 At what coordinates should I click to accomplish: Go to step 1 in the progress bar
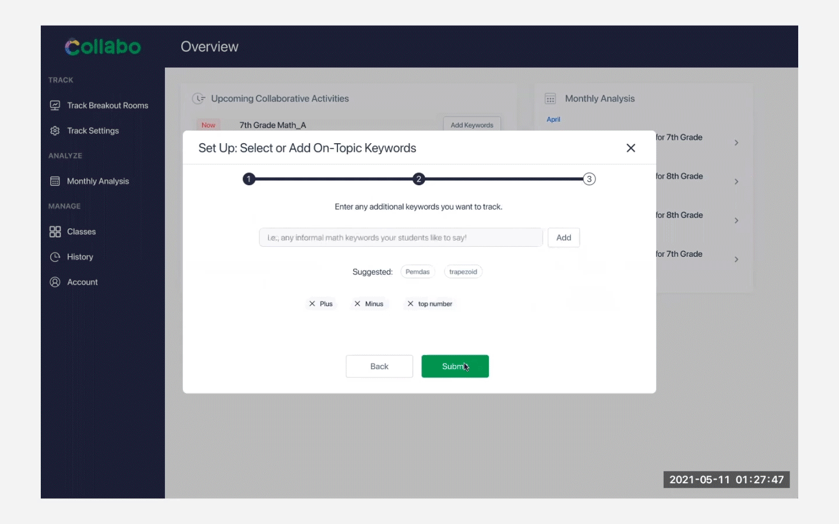(x=249, y=179)
